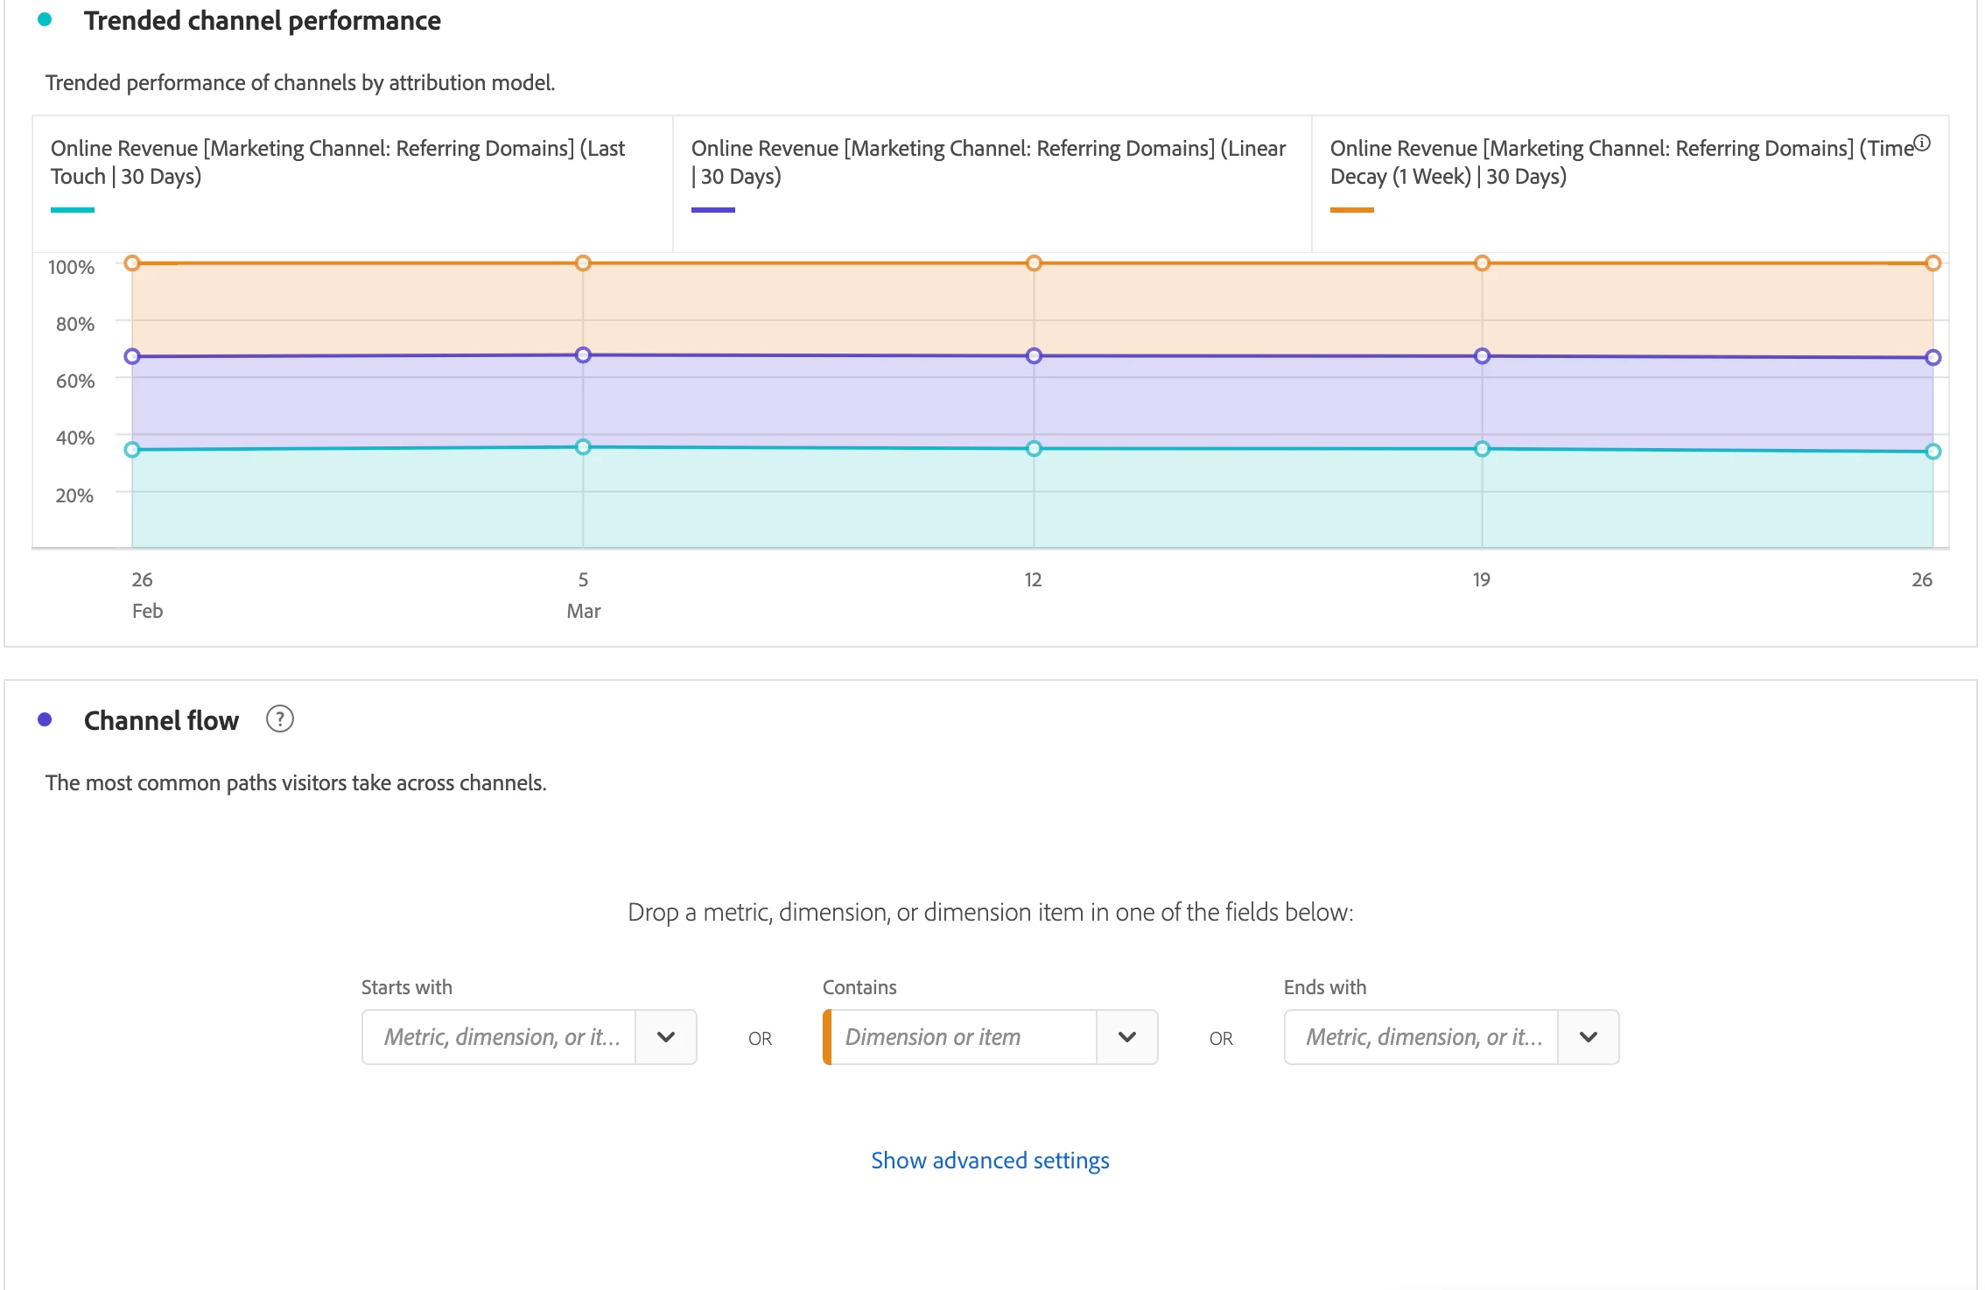Click the Ends with input field
The image size is (1985, 1290).
[x=1422, y=1037]
